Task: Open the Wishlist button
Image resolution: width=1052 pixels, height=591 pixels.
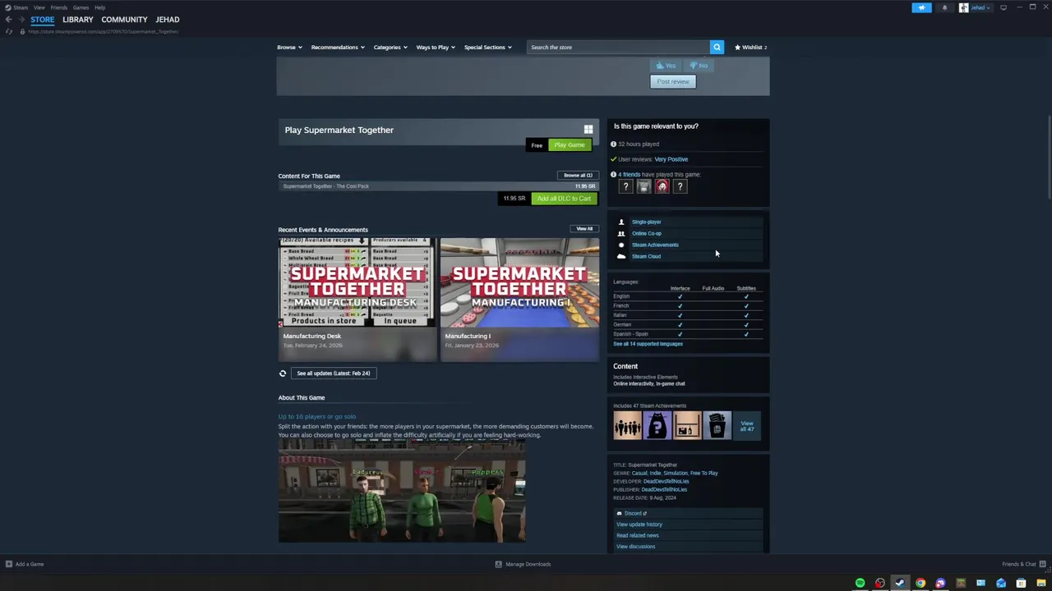Action: point(750,47)
